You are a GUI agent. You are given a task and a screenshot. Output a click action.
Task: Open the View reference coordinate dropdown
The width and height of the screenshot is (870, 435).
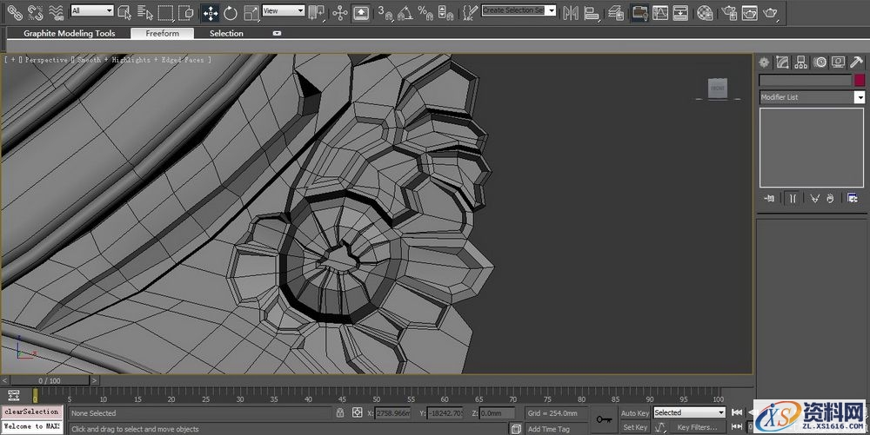pos(284,11)
